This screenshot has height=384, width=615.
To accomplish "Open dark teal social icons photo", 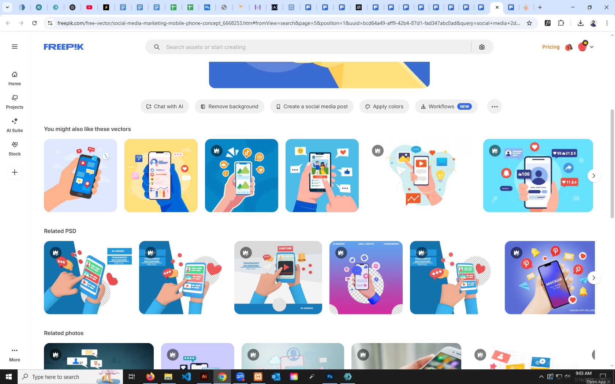I will point(99,356).
